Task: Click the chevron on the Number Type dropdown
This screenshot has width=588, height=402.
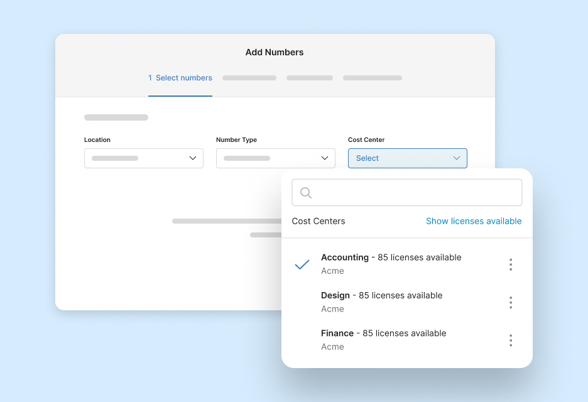Action: 324,158
